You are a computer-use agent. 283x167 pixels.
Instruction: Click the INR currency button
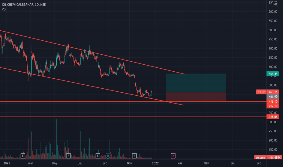pyautogui.click(x=275, y=4)
